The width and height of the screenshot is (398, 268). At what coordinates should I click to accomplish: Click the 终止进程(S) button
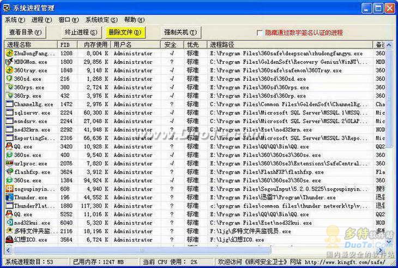(81, 32)
